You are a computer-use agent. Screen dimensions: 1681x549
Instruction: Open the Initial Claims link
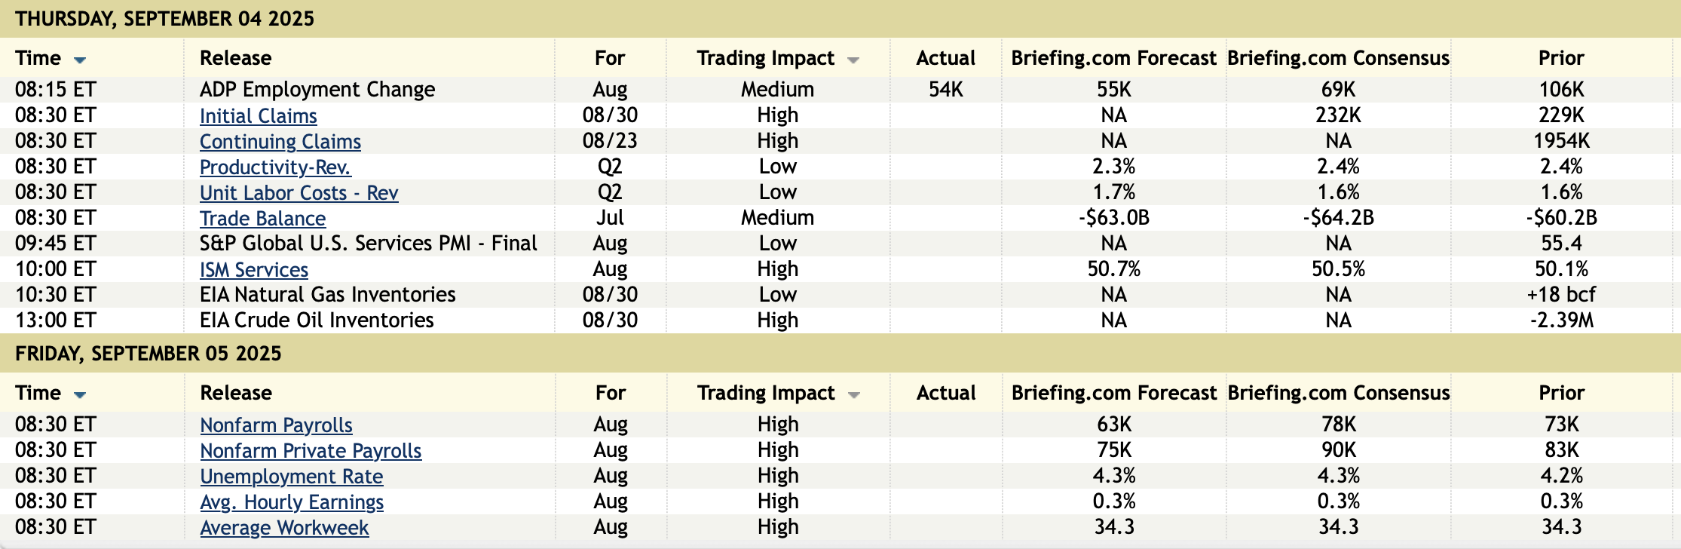tap(258, 116)
